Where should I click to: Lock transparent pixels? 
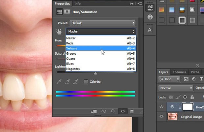click(x=171, y=97)
